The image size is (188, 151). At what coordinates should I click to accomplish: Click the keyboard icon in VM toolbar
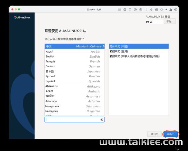[119, 10]
